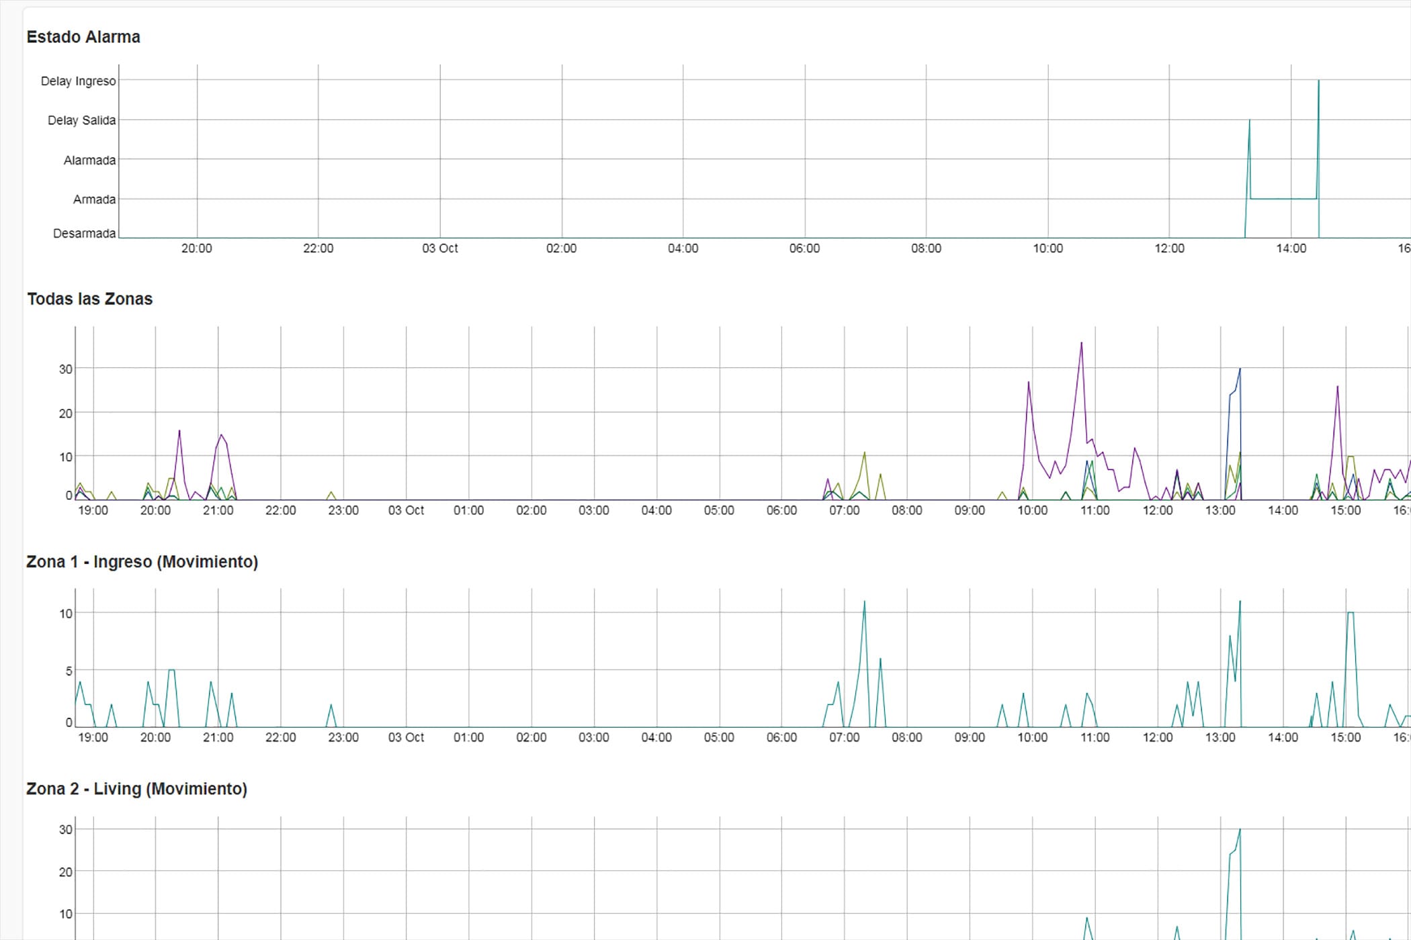Click y-axis value "20" in Todas las Zonas

click(65, 414)
